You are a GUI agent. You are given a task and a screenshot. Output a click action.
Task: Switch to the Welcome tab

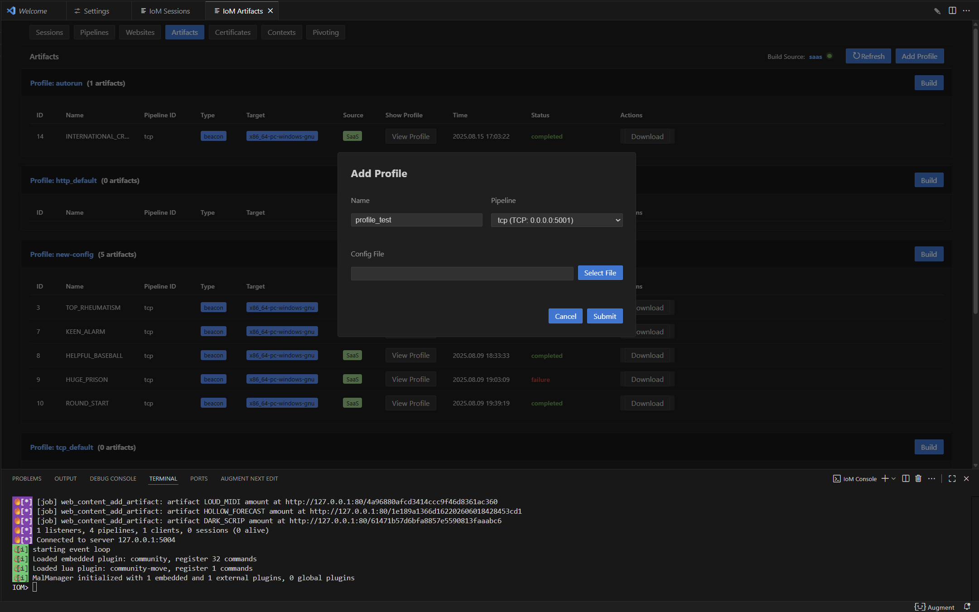[33, 11]
